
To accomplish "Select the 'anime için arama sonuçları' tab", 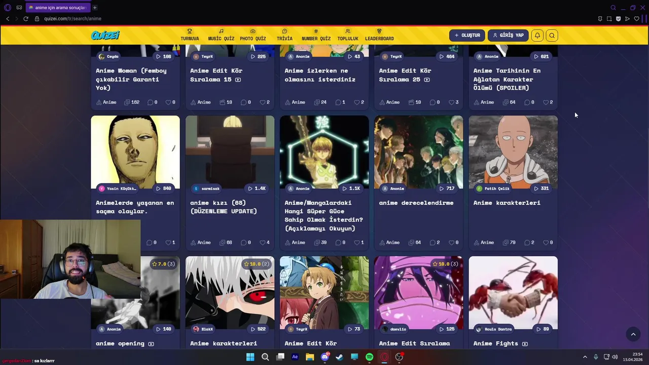I will pyautogui.click(x=58, y=8).
